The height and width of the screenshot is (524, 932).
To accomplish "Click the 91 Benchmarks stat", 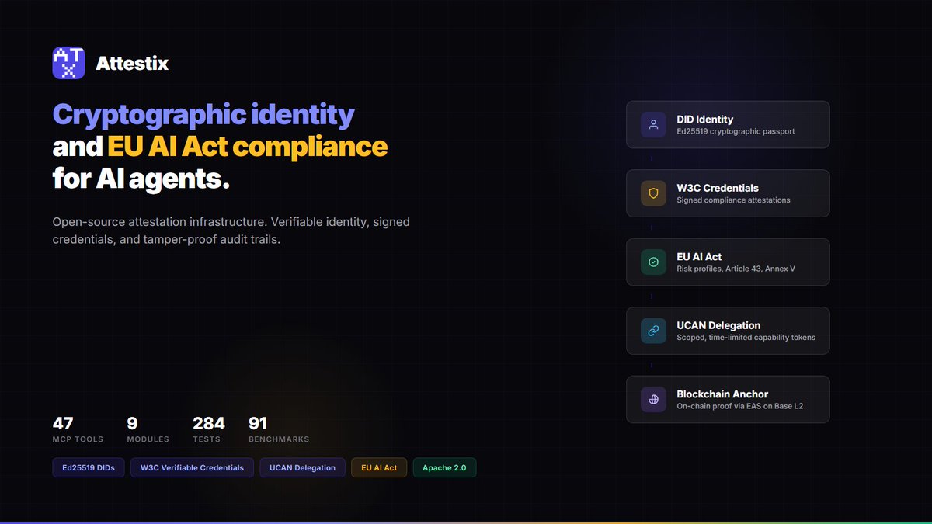I will point(278,429).
